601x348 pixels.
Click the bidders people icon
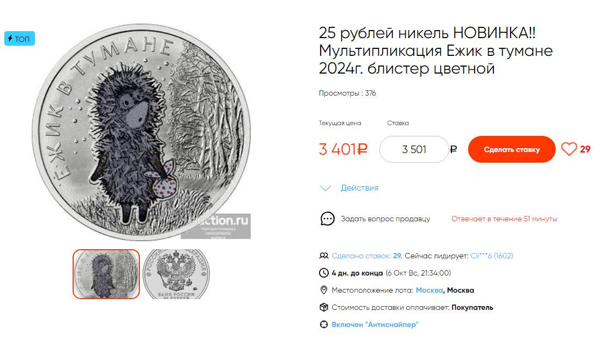[324, 256]
